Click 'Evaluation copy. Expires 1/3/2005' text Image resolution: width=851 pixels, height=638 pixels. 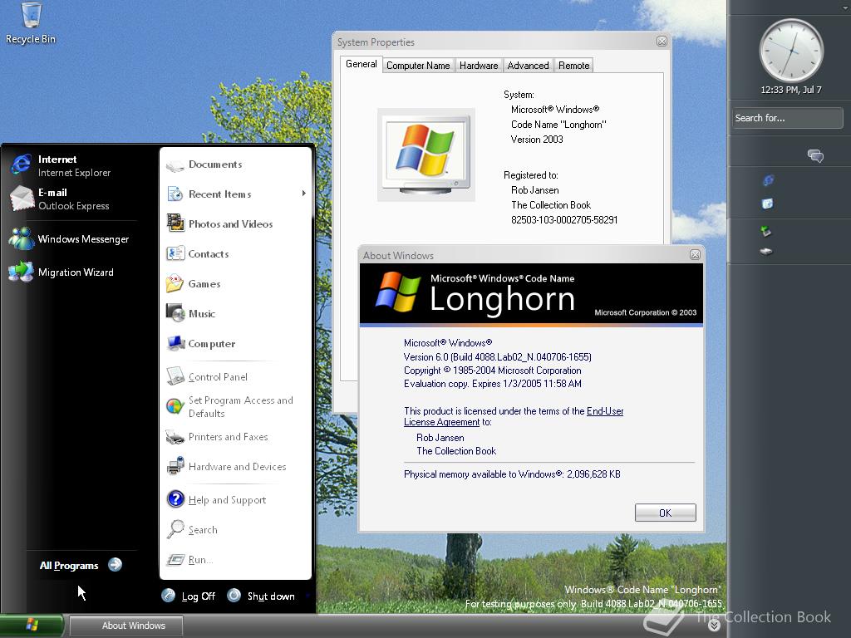(492, 384)
